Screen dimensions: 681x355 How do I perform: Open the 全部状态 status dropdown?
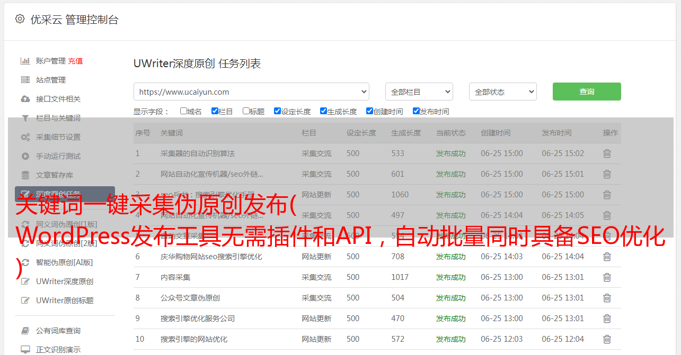click(503, 92)
